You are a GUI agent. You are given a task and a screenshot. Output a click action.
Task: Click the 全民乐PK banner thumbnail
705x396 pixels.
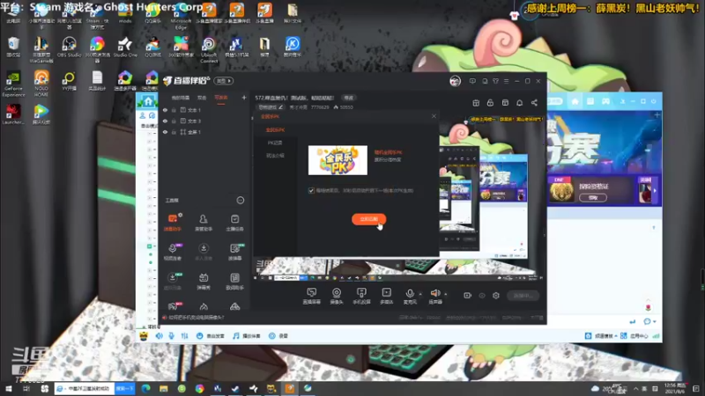[x=338, y=160]
